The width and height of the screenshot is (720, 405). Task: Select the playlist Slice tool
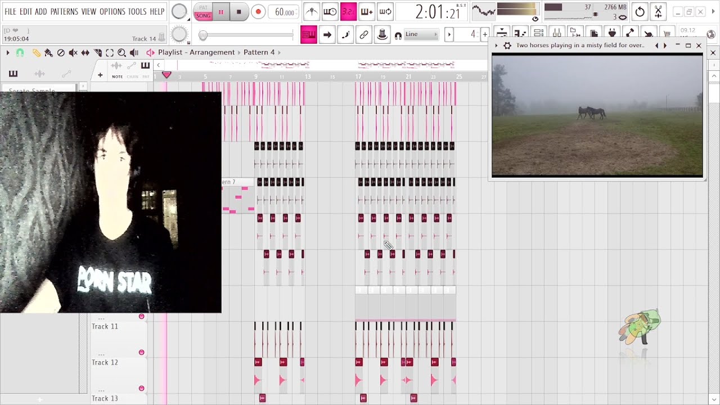[98, 52]
